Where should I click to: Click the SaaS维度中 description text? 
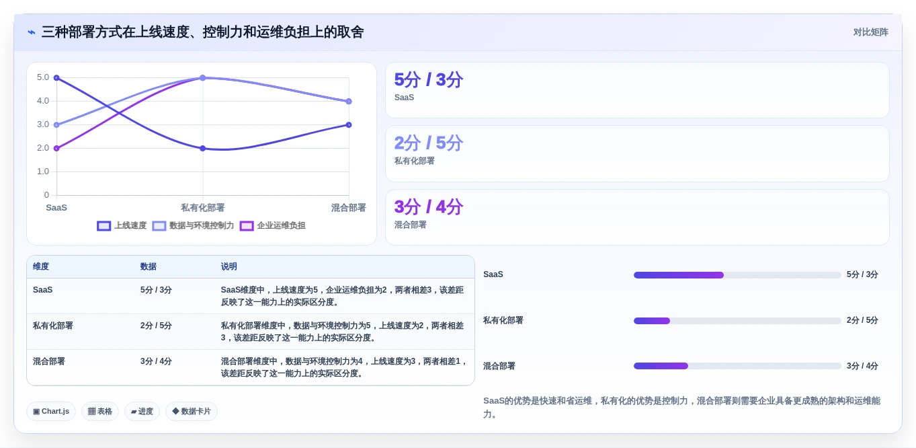(x=343, y=296)
